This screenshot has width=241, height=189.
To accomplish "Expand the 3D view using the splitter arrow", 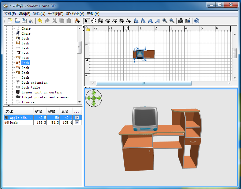I will coord(86,87).
